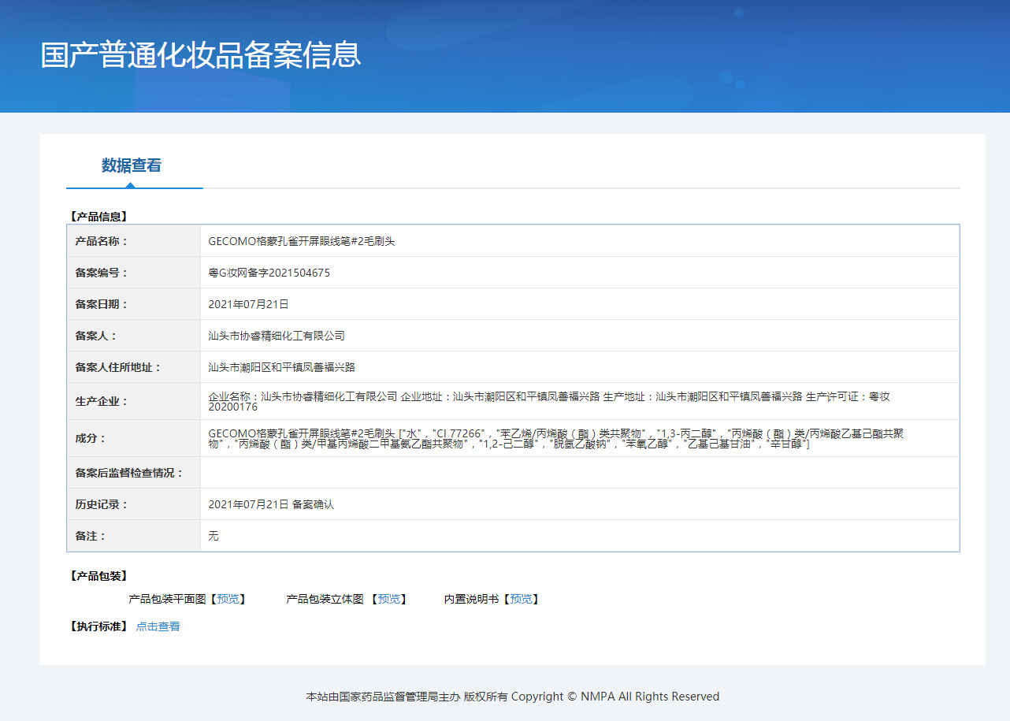Click 点击查看 for 执行标准
Image resolution: width=1010 pixels, height=721 pixels.
[x=158, y=626]
